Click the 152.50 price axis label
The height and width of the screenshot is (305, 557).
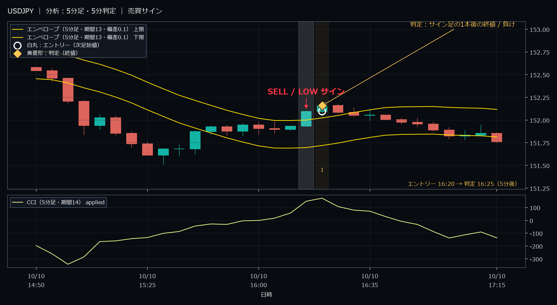[540, 75]
